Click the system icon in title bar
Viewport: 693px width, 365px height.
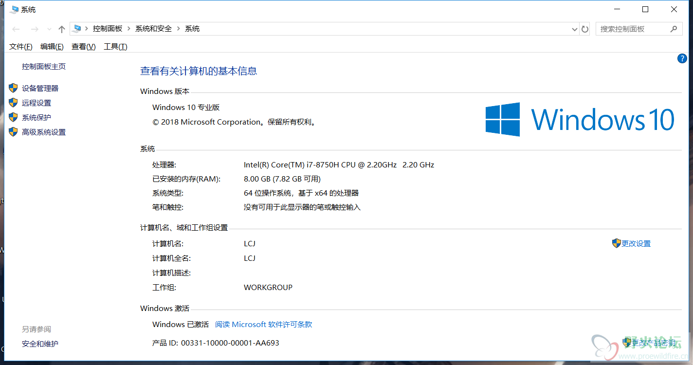[x=14, y=9]
